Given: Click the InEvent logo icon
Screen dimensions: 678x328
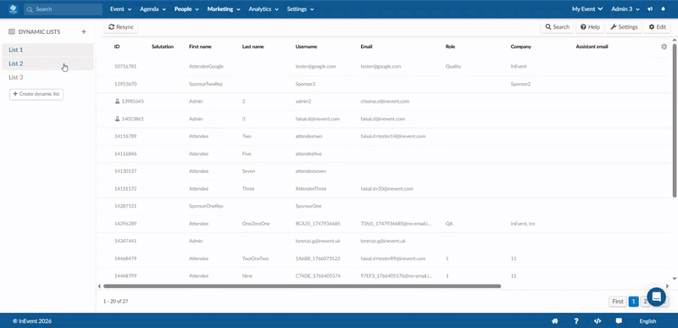Looking at the screenshot, I should (13, 8).
